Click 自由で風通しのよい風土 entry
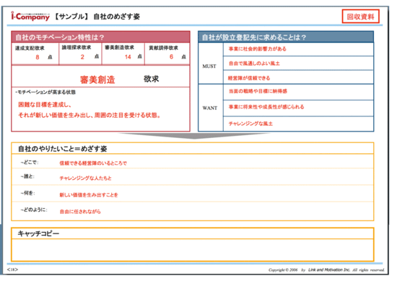397x284 pixels. pos(254,64)
